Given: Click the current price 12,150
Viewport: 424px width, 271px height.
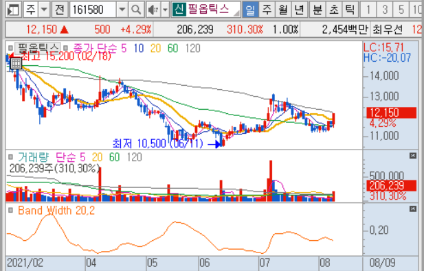Looking at the screenshot, I should point(42,29).
